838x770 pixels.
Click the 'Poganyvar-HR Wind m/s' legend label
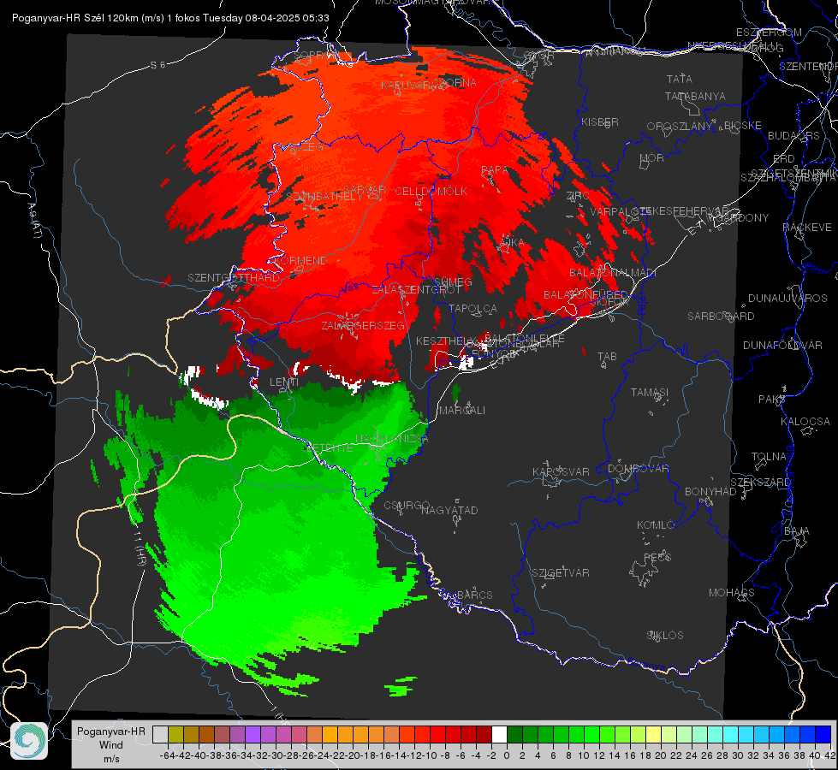click(x=111, y=744)
